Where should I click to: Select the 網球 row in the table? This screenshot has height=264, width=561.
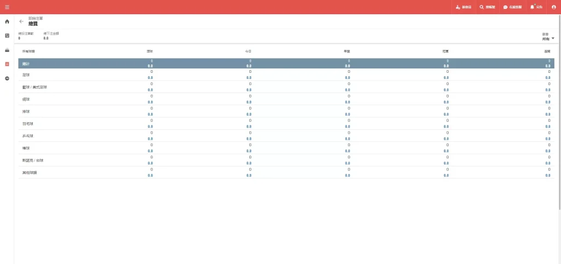click(x=26, y=99)
